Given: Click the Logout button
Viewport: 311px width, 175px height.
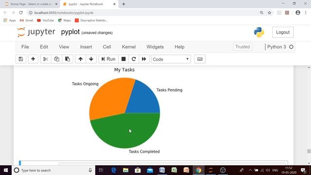Looking at the screenshot, I should point(283,32).
